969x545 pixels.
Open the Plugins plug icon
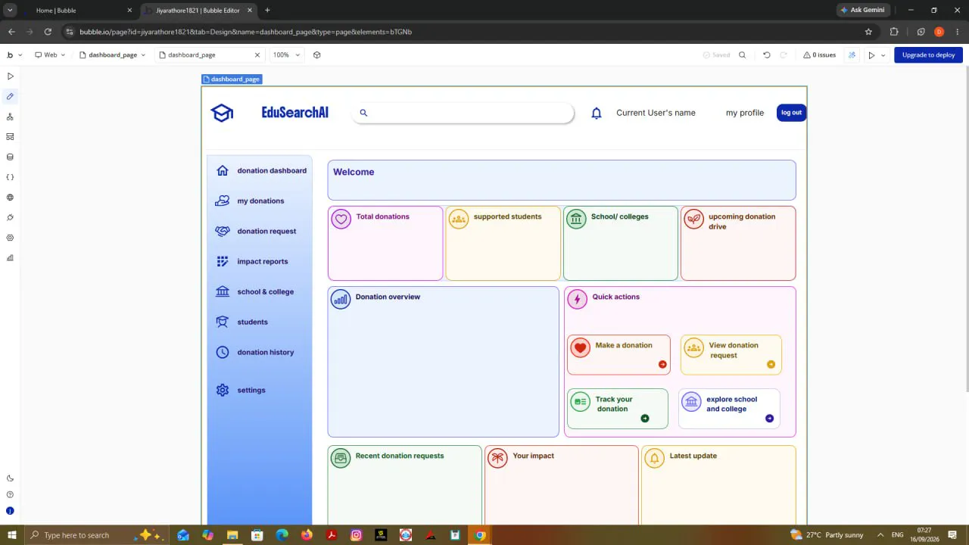10,217
